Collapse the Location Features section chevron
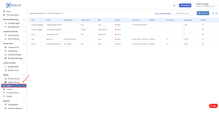The image size is (219, 113). (24, 32)
